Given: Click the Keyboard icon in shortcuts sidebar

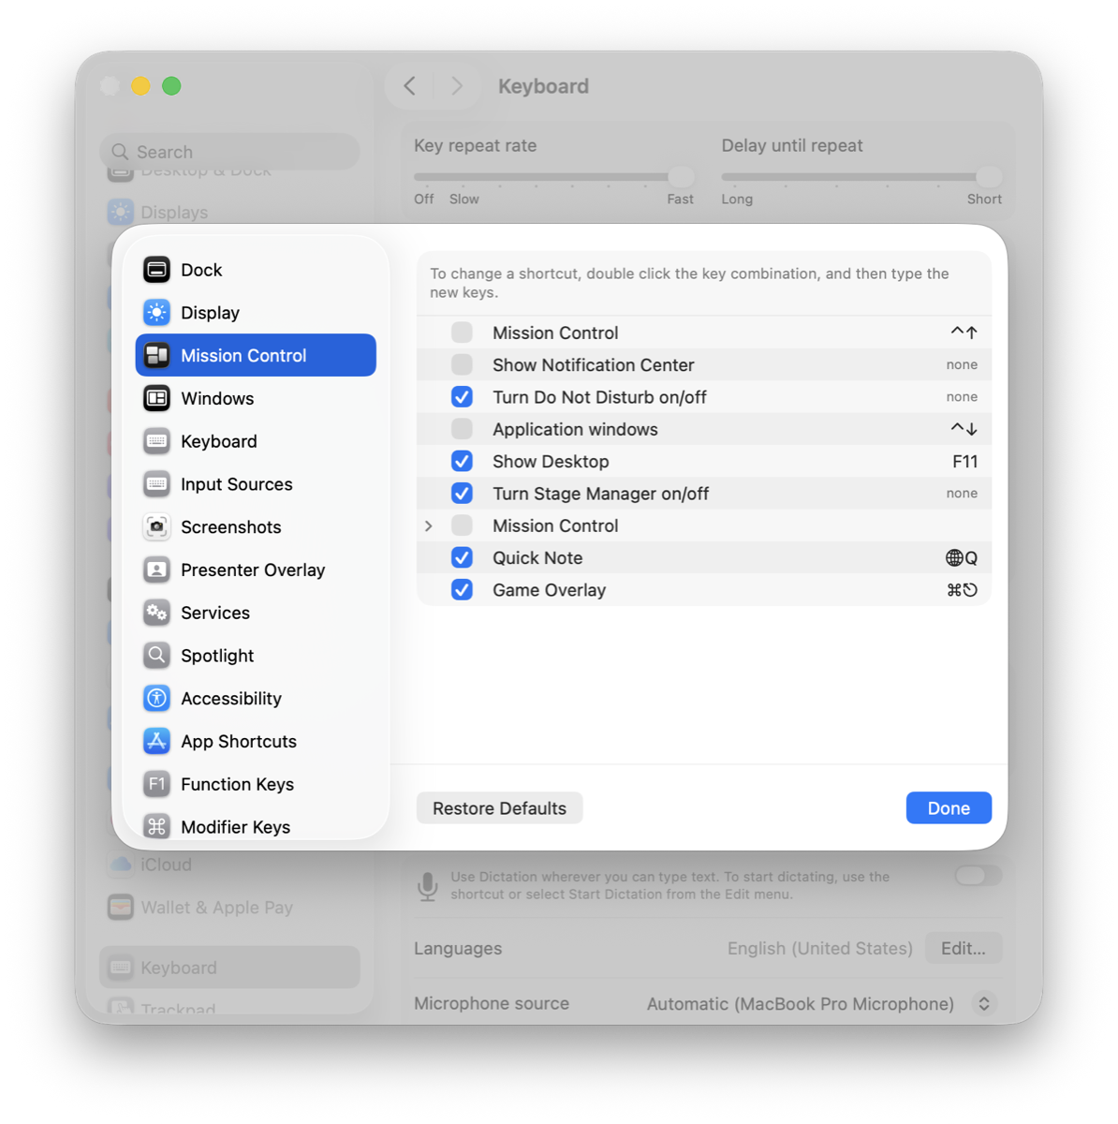Looking at the screenshot, I should [156, 441].
